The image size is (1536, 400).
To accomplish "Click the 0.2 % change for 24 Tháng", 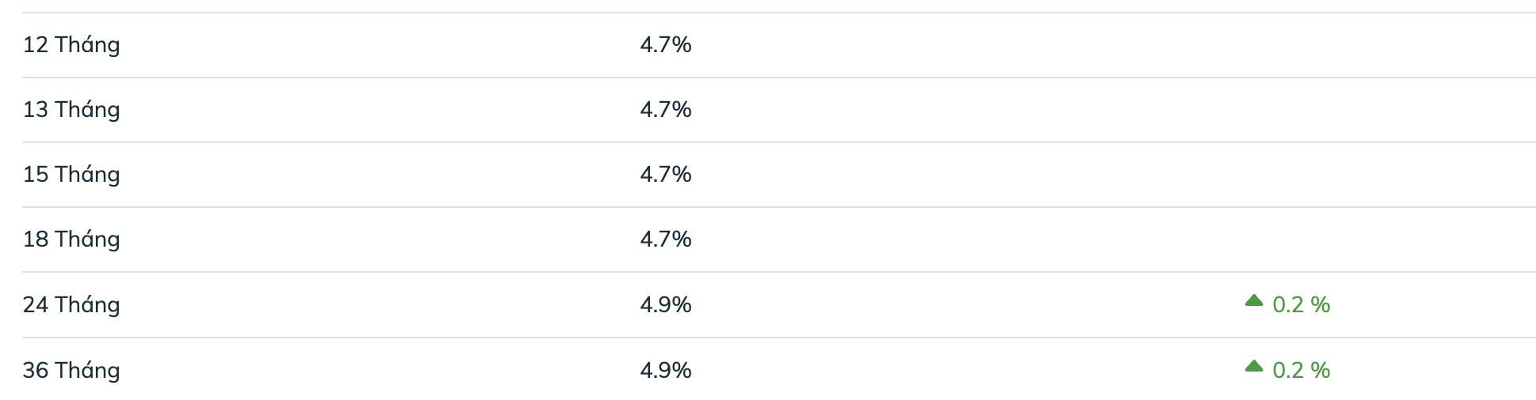I will click(x=1301, y=305).
